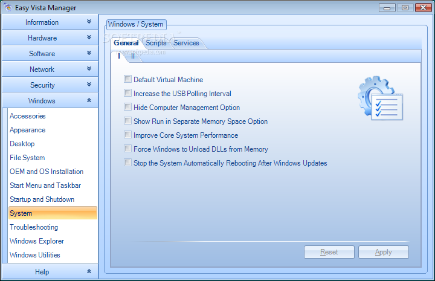This screenshot has width=435, height=281.
Task: Expand the Software section chevron
Action: (x=89, y=53)
